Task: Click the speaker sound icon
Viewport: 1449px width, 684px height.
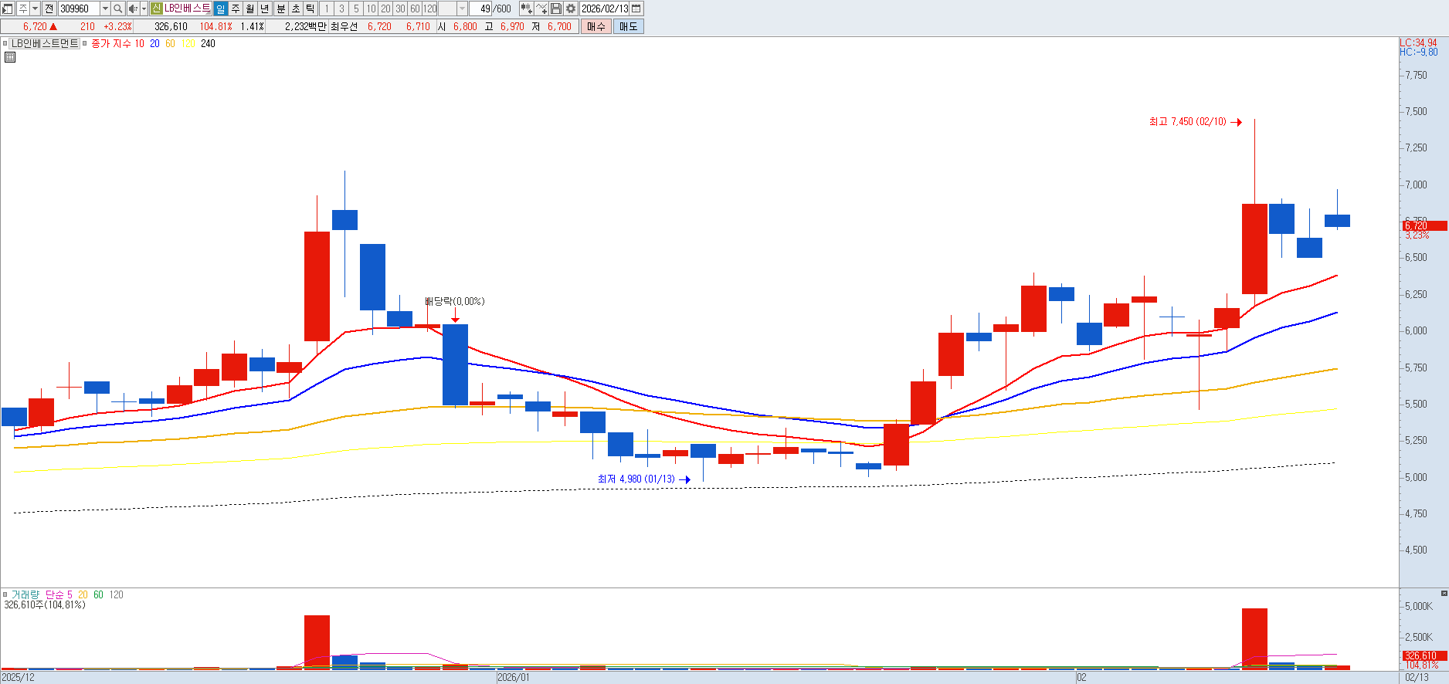Action: click(x=132, y=8)
